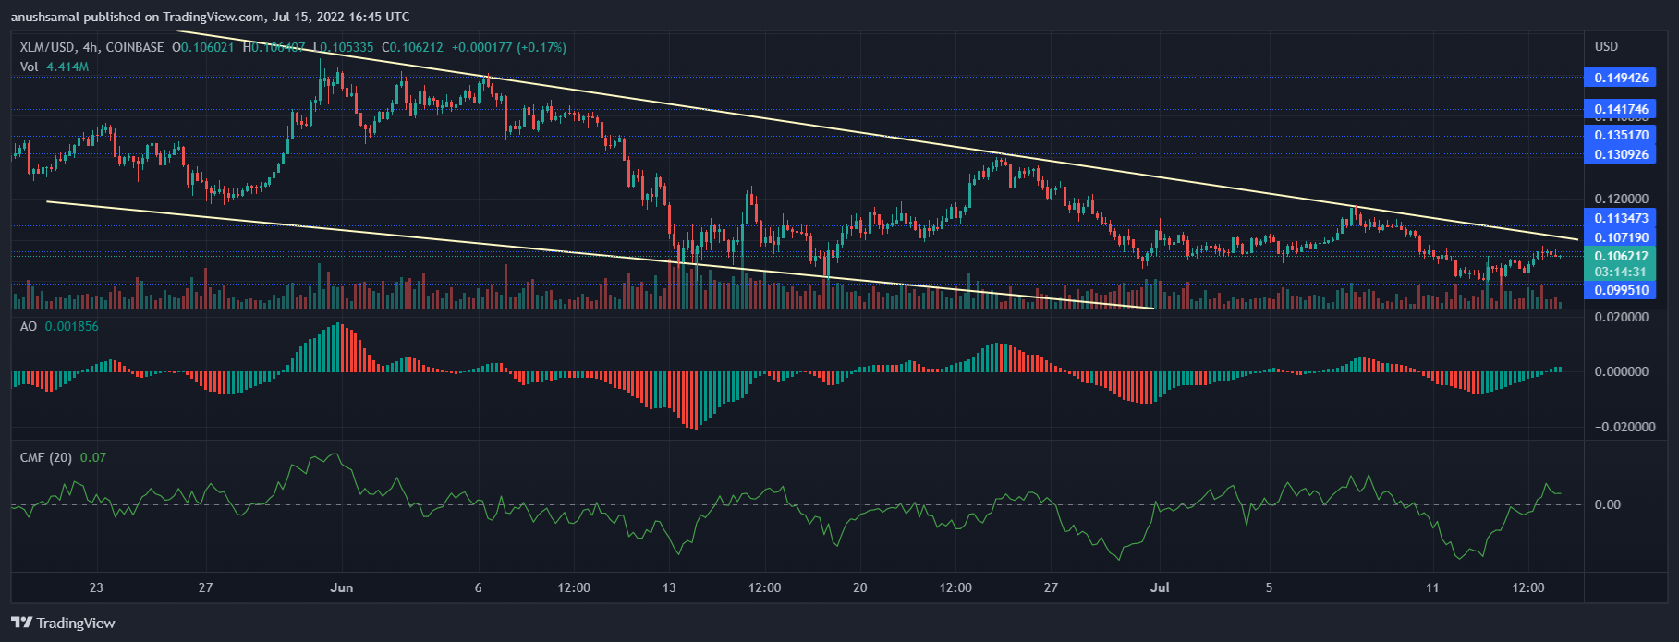Select the Vol 4.414M volume legend
The image size is (1679, 642).
pos(55,67)
